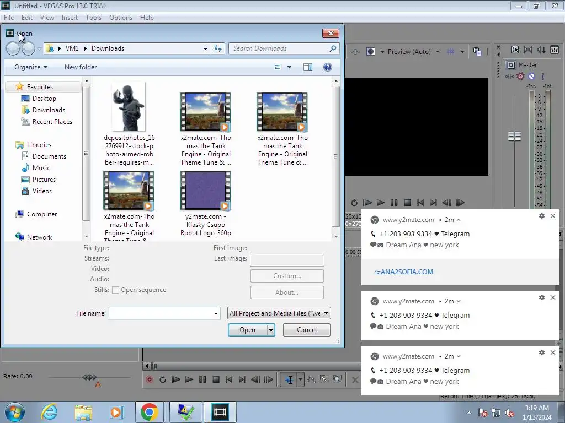Click the Record button in timeline transport
The height and width of the screenshot is (423, 565).
pyautogui.click(x=149, y=379)
